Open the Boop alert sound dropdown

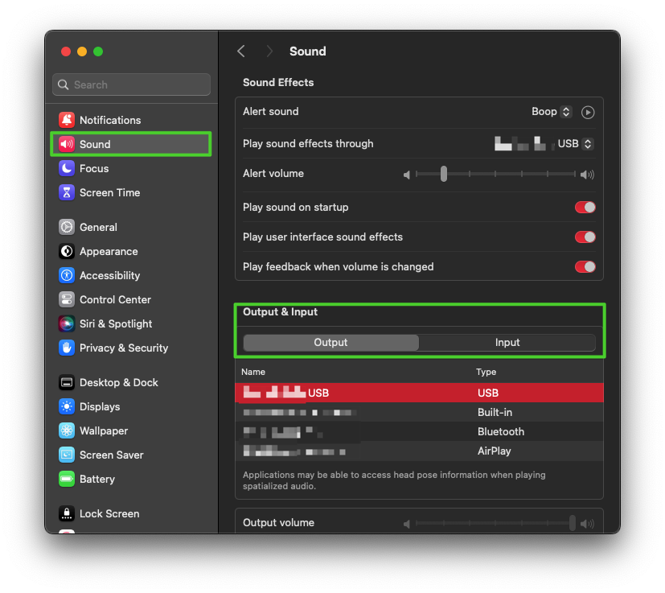[x=552, y=112]
